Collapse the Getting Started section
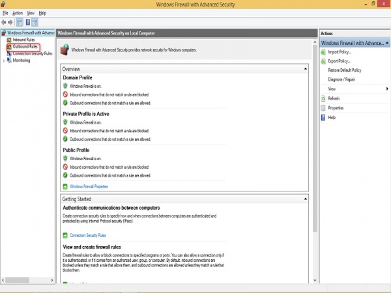 (x=306, y=199)
